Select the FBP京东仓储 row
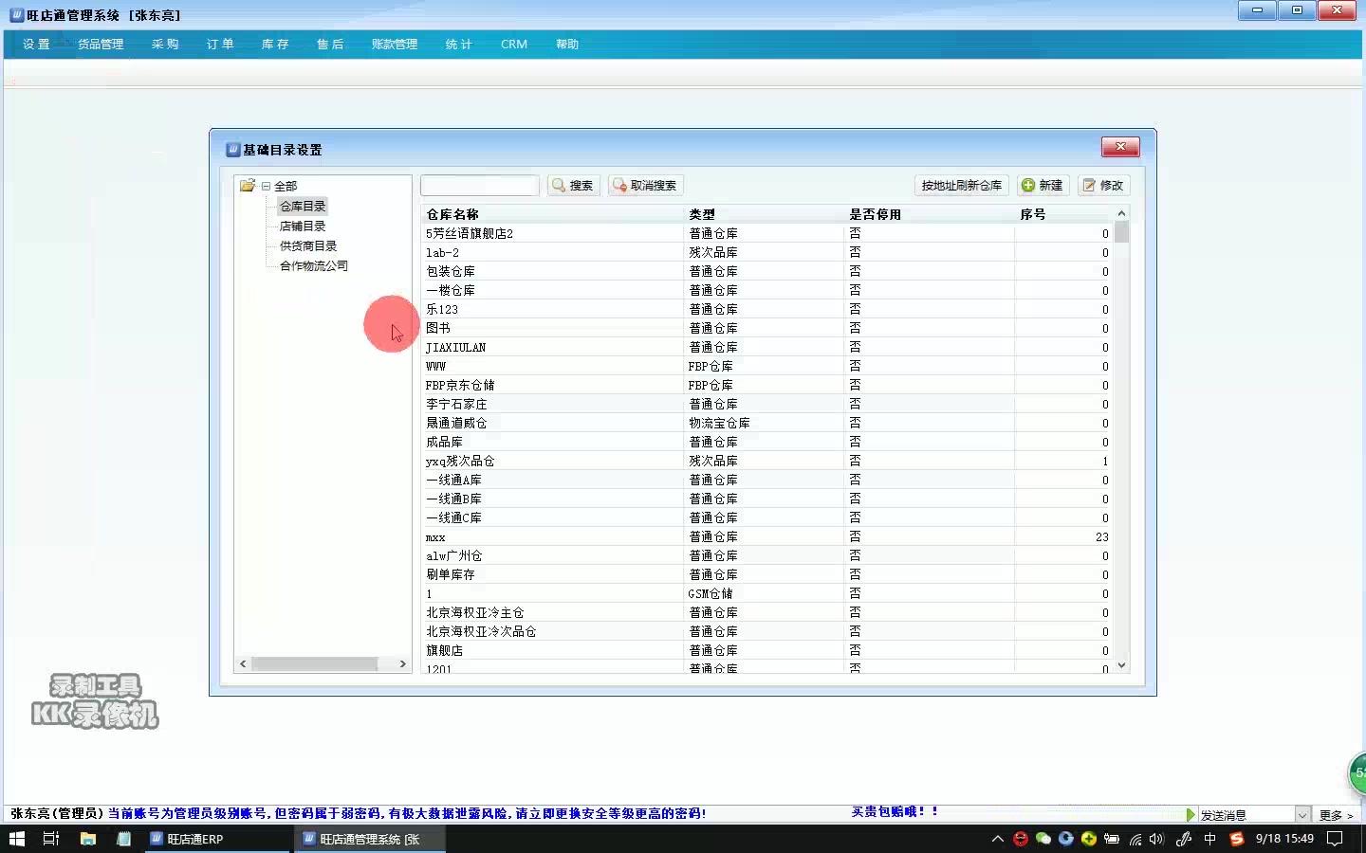This screenshot has width=1366, height=853. (766, 385)
